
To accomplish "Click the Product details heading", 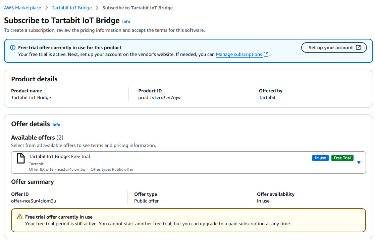I will pyautogui.click(x=35, y=79).
